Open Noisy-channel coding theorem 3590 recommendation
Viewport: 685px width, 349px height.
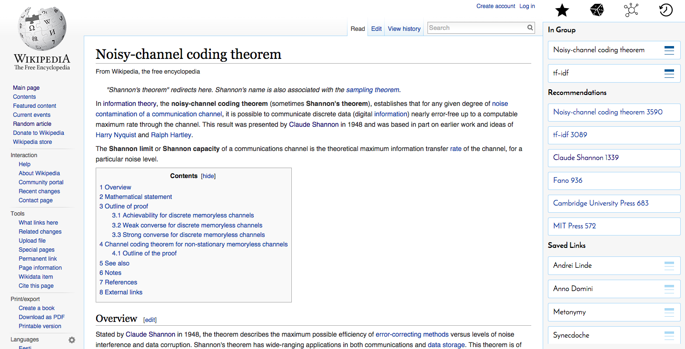pos(614,112)
